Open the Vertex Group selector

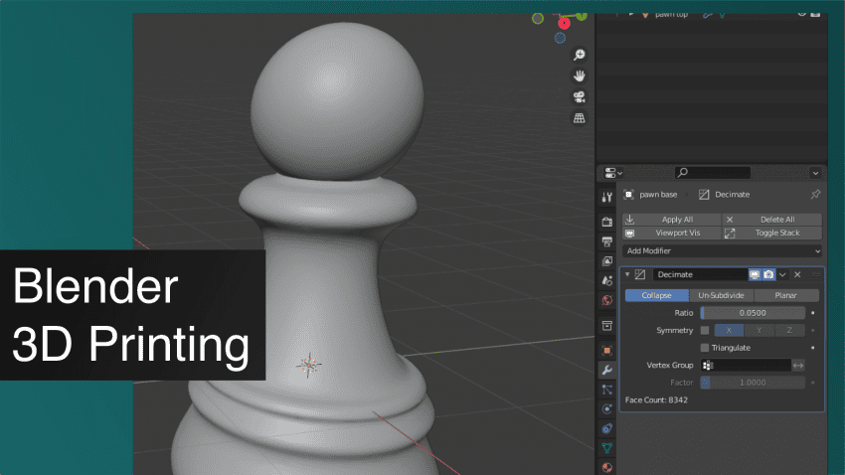click(x=746, y=365)
